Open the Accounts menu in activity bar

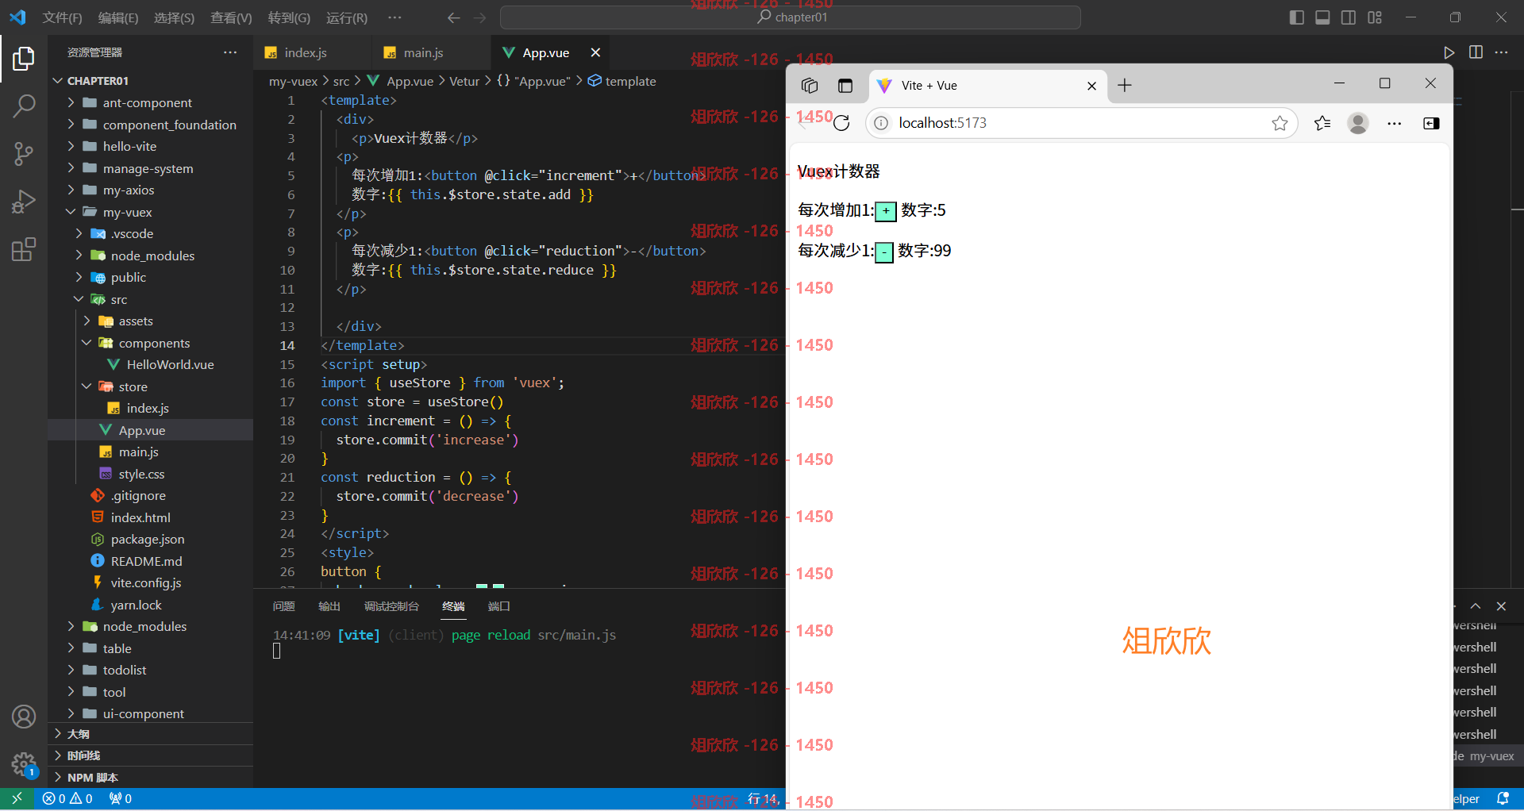click(24, 717)
